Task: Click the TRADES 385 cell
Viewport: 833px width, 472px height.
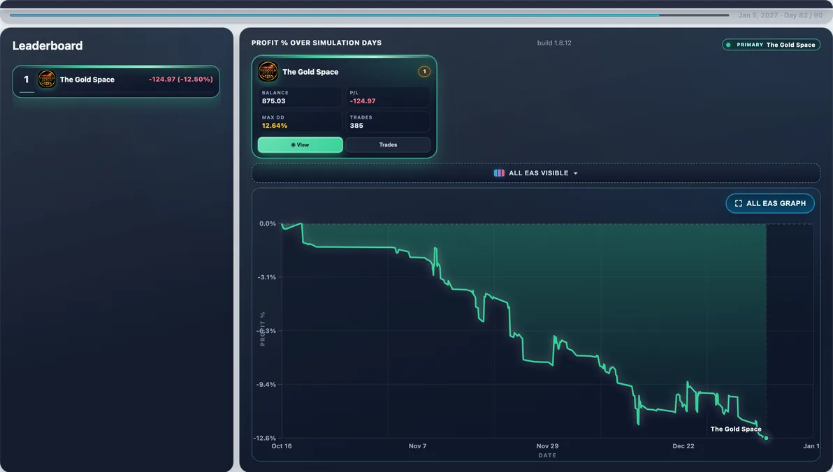Action: [388, 121]
